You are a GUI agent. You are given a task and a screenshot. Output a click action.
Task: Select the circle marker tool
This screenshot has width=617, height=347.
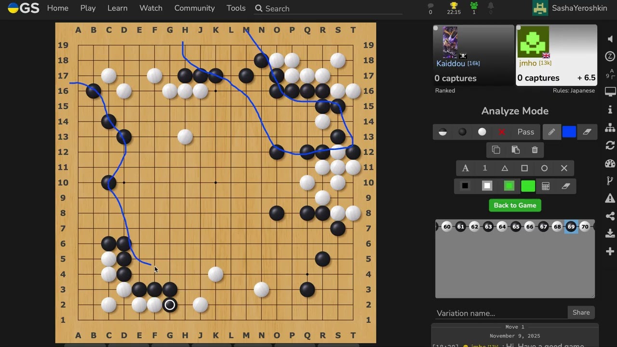(544, 168)
